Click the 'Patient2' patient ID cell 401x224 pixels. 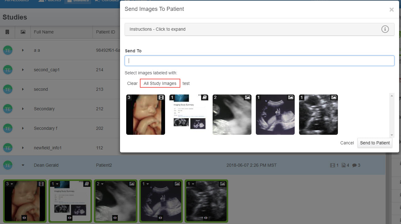(x=104, y=165)
